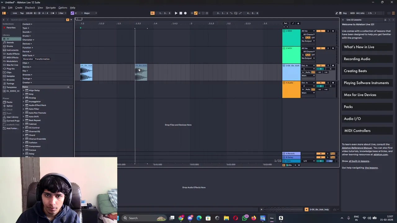This screenshot has width=397, height=223.
Task: Open the Navigate menu
Action: pyautogui.click(x=51, y=7)
